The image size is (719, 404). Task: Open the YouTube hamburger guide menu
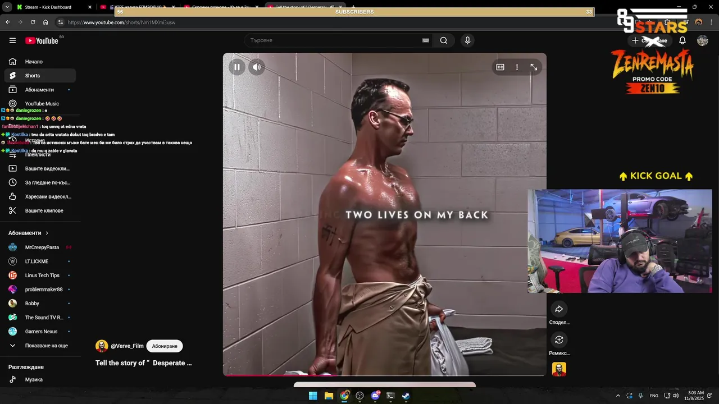12,40
